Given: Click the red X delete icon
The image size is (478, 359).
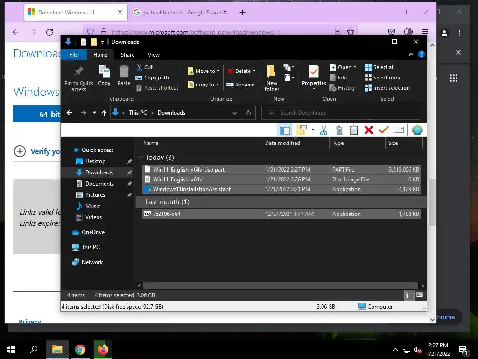Looking at the screenshot, I should tap(369, 130).
